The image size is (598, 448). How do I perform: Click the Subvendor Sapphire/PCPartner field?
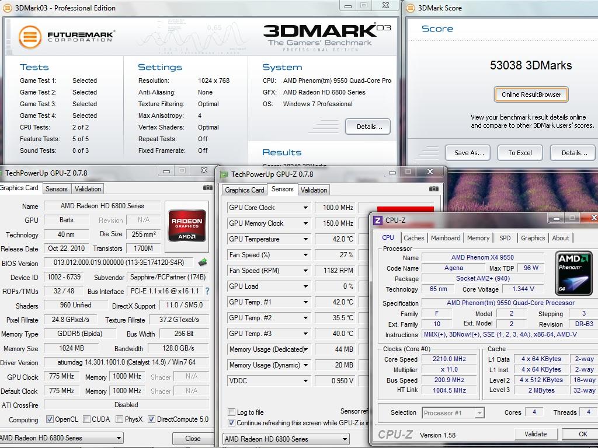coord(168,277)
